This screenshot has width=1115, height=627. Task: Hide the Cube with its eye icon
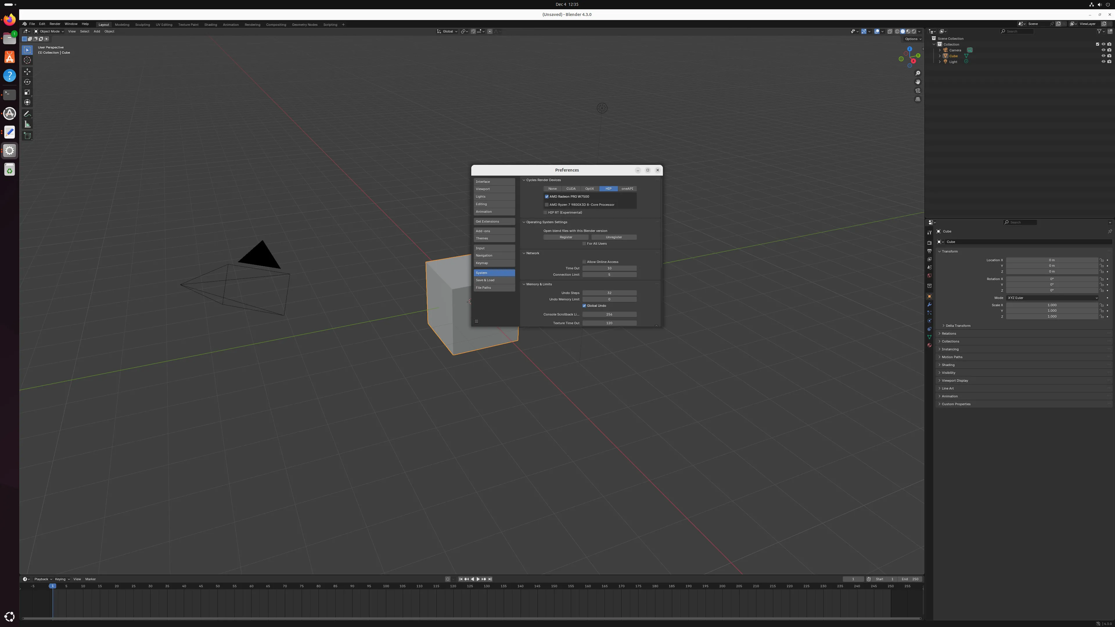click(x=1103, y=56)
